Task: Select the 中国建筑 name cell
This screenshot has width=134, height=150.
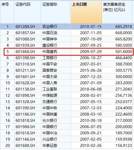Action: pyautogui.click(x=50, y=52)
